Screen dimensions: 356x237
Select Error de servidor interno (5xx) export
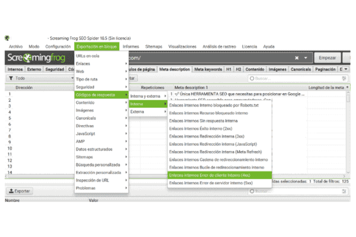tap(220, 183)
